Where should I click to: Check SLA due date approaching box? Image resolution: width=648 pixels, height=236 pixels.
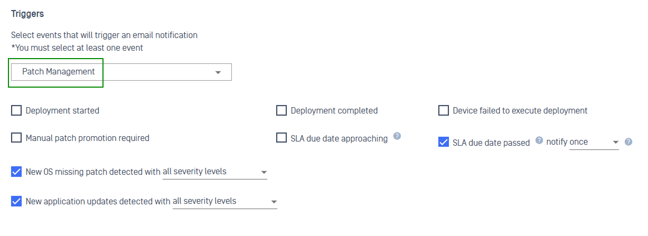(x=281, y=138)
